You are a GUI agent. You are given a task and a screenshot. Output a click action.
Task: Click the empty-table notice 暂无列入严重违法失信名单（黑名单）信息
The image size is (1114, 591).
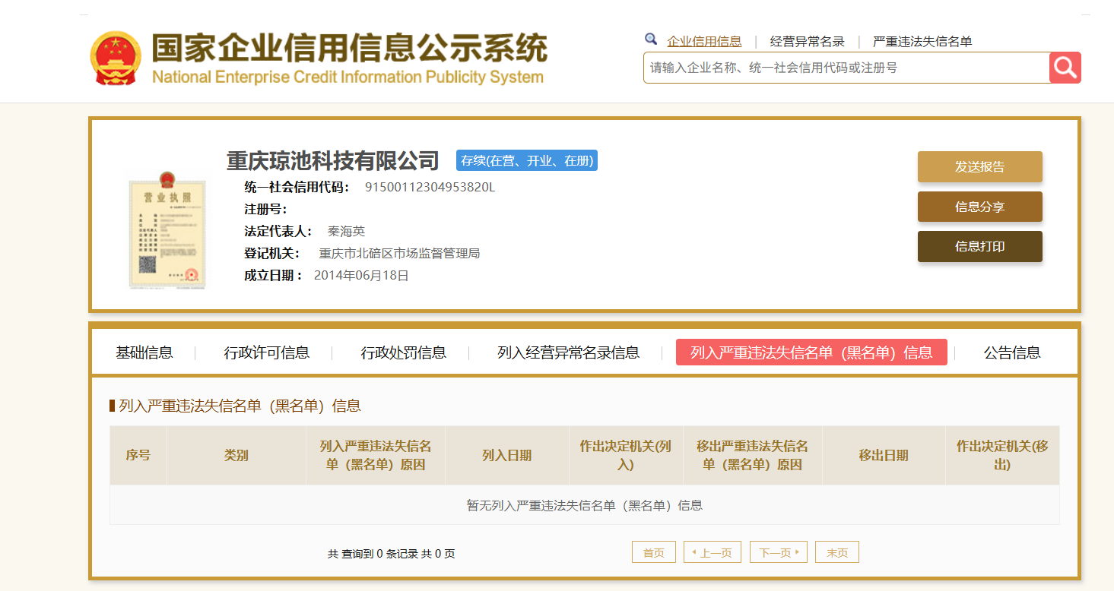tap(584, 505)
